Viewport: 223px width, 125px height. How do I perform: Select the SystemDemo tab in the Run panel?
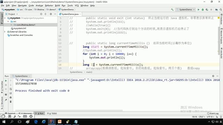coord(21,76)
